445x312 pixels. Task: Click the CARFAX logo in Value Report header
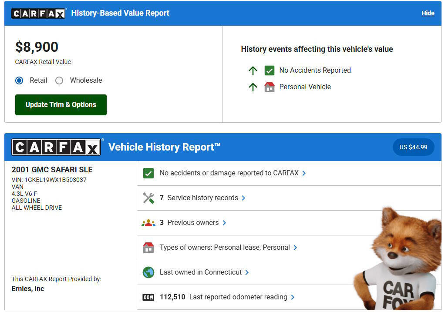(38, 13)
